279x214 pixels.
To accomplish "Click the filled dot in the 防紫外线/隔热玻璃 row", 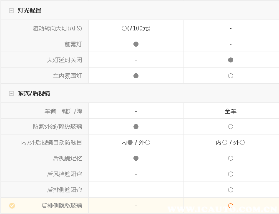I will pyautogui.click(x=136, y=127).
